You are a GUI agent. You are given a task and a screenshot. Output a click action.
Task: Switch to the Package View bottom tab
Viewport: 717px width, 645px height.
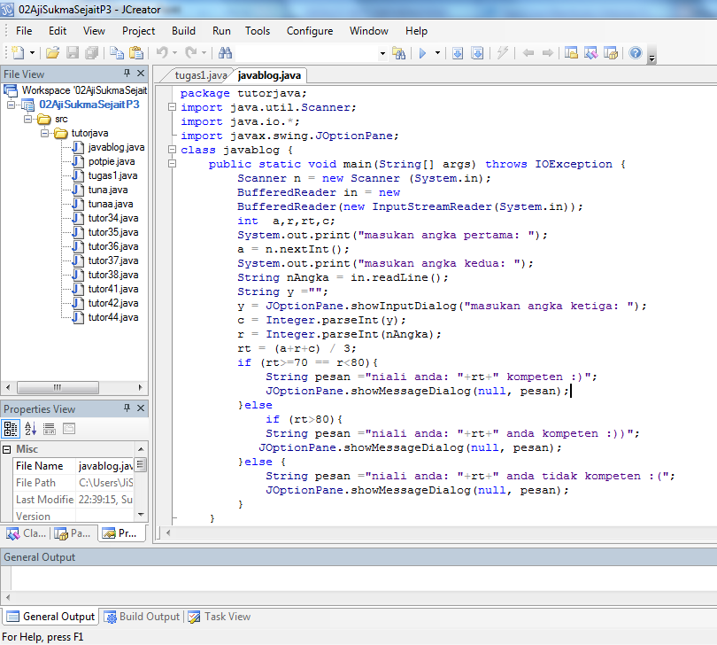73,533
